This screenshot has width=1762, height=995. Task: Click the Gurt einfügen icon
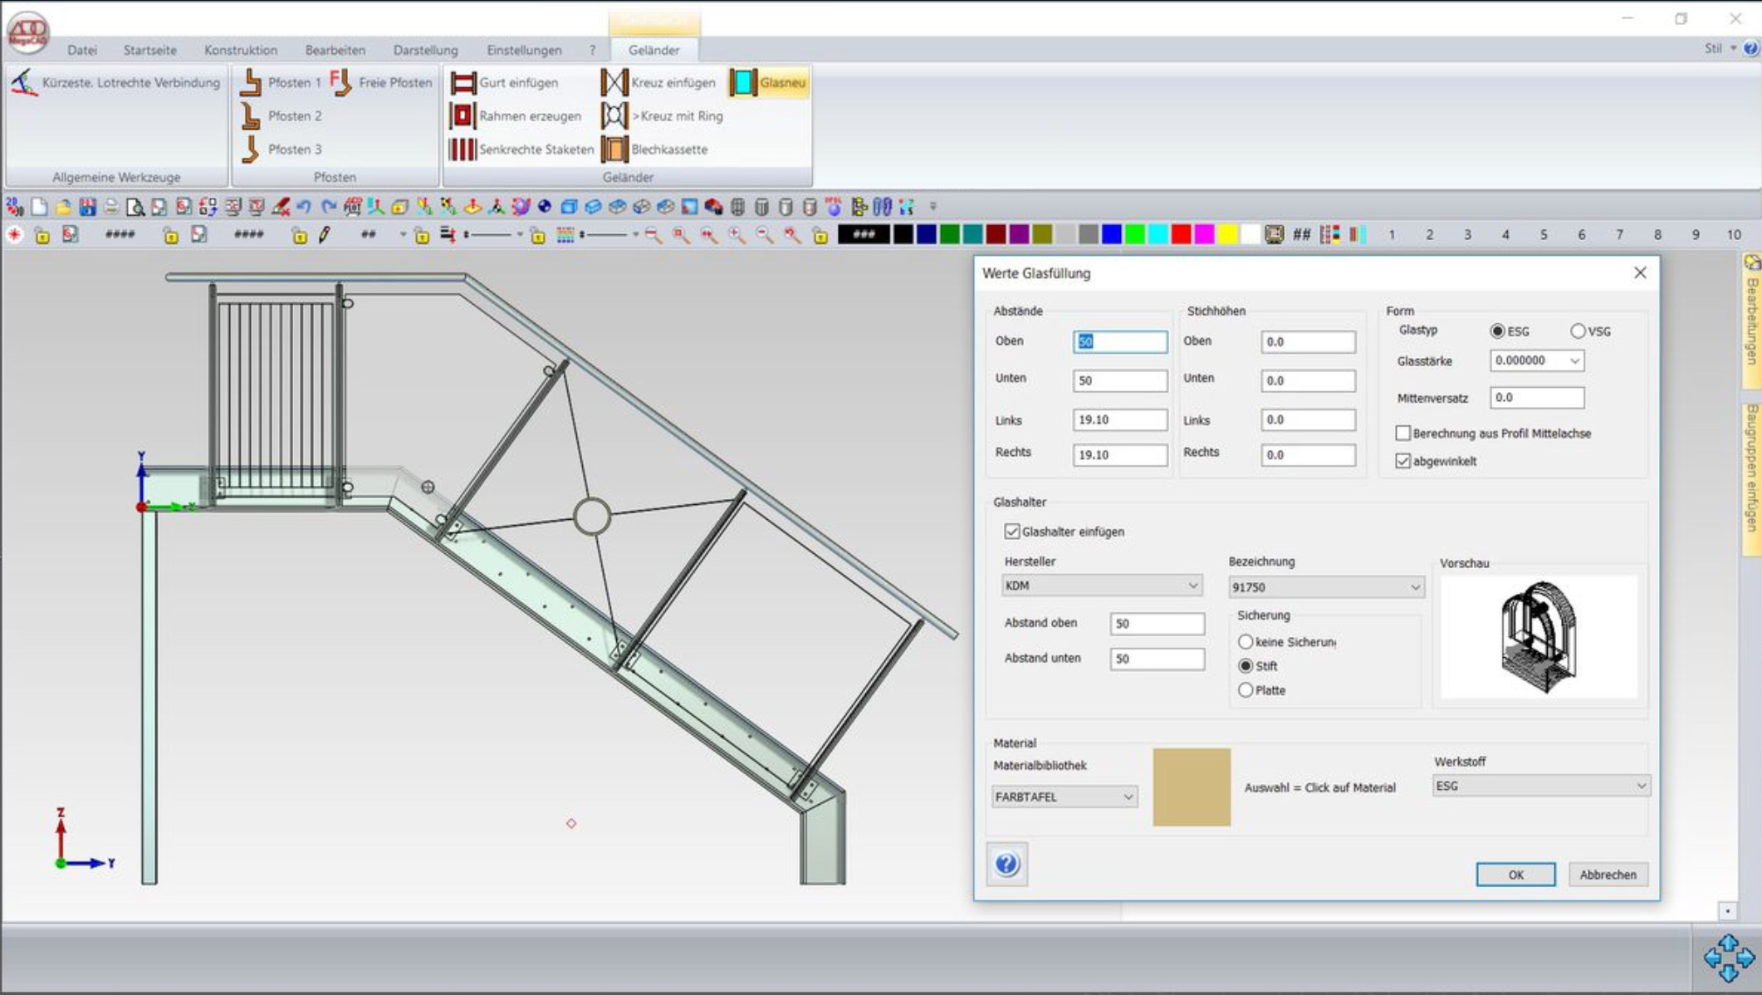click(x=463, y=83)
